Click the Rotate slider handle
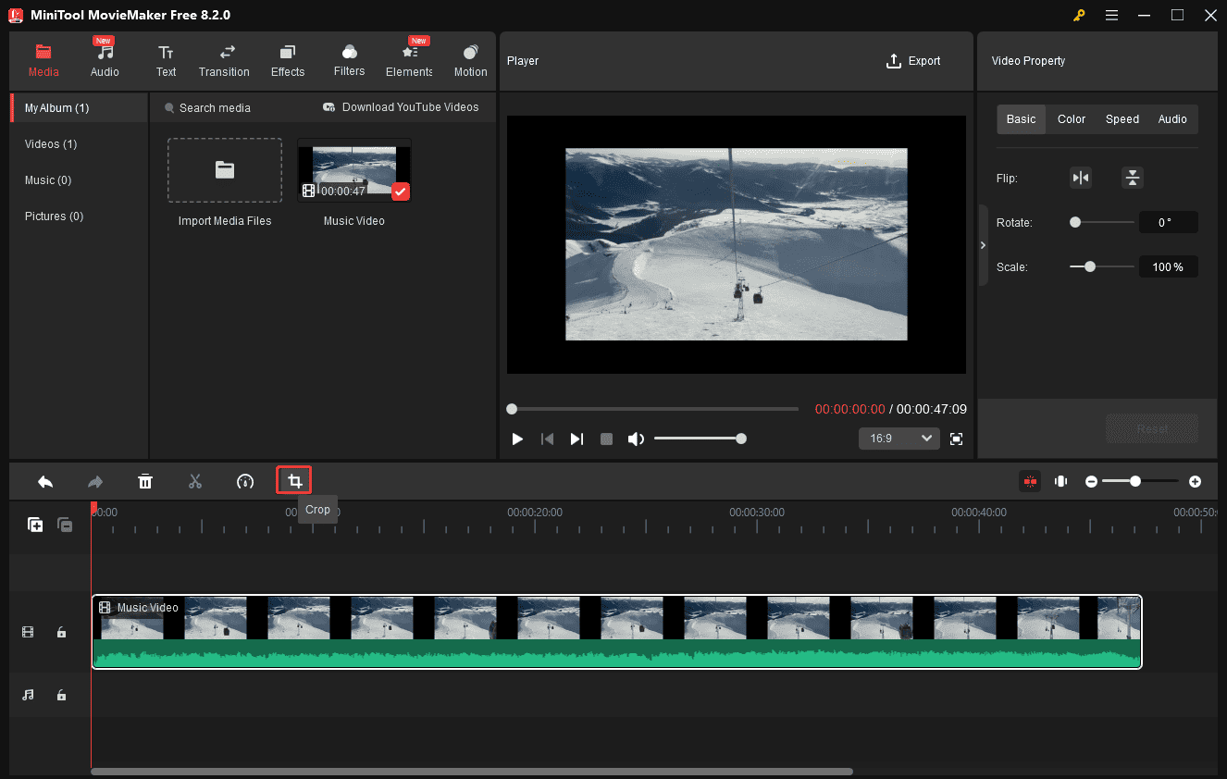This screenshot has height=779, width=1227. click(x=1075, y=222)
